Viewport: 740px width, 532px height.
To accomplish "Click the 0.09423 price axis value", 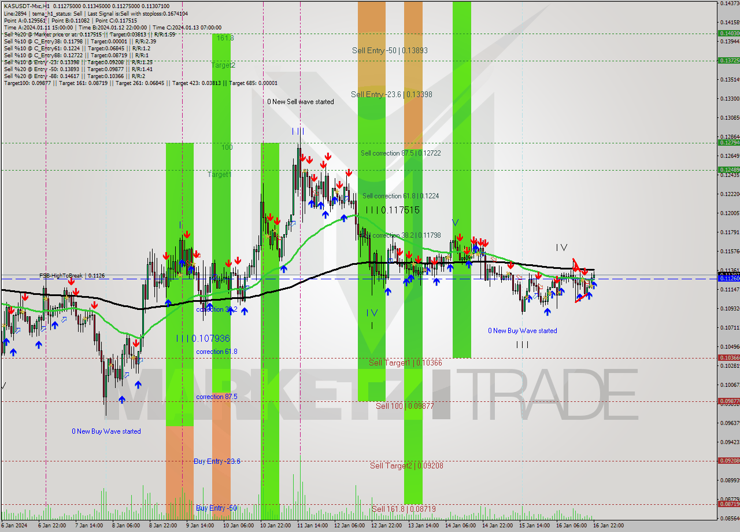I will [730, 442].
